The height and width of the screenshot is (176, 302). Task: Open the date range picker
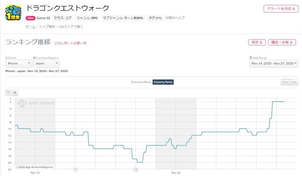(x=274, y=64)
